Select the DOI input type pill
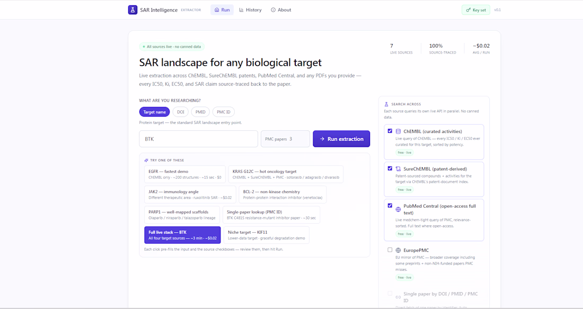The image size is (583, 309). [180, 112]
